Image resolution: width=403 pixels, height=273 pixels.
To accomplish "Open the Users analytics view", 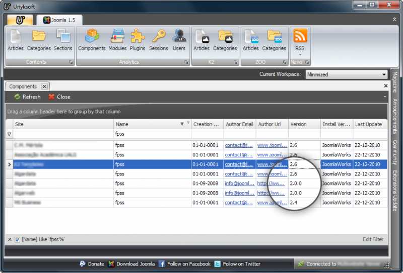I will [179, 40].
